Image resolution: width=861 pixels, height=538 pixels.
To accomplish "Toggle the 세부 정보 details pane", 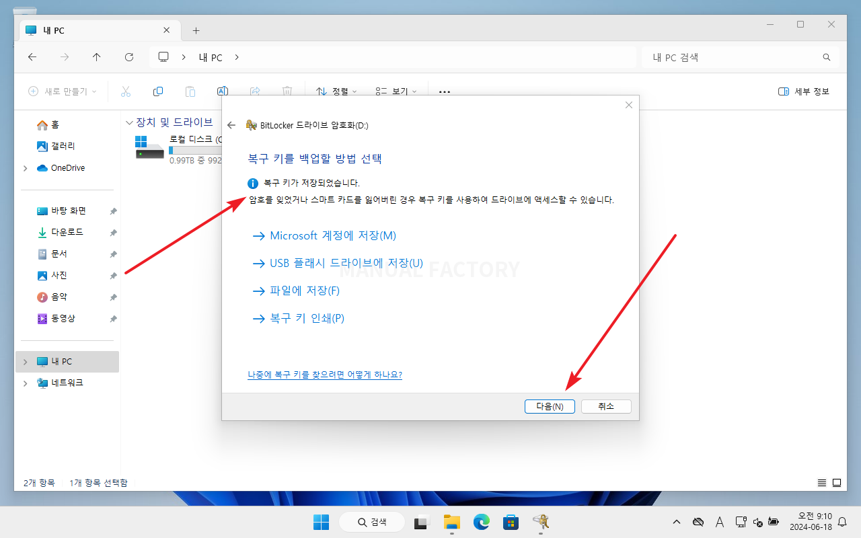I will [x=804, y=91].
